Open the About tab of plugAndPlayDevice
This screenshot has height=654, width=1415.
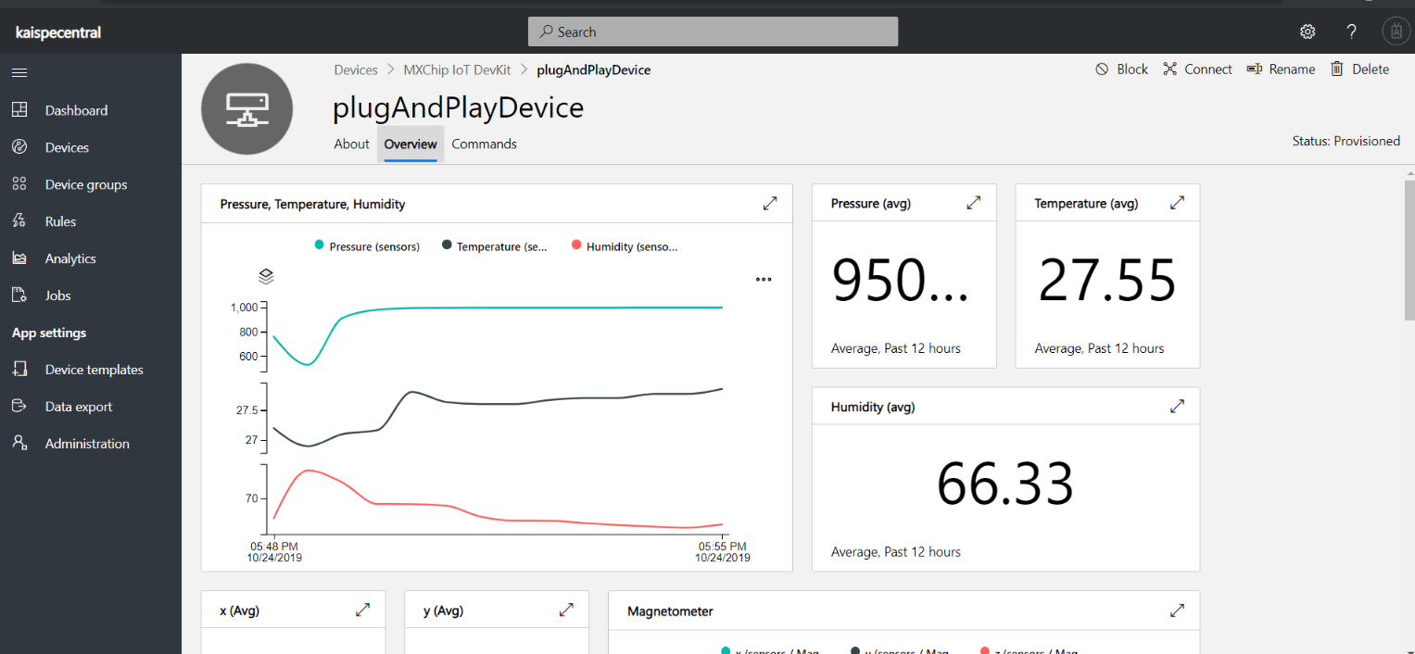pyautogui.click(x=351, y=144)
